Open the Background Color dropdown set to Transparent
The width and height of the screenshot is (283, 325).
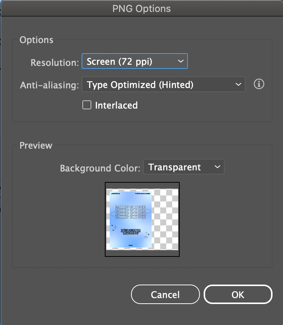tap(184, 167)
